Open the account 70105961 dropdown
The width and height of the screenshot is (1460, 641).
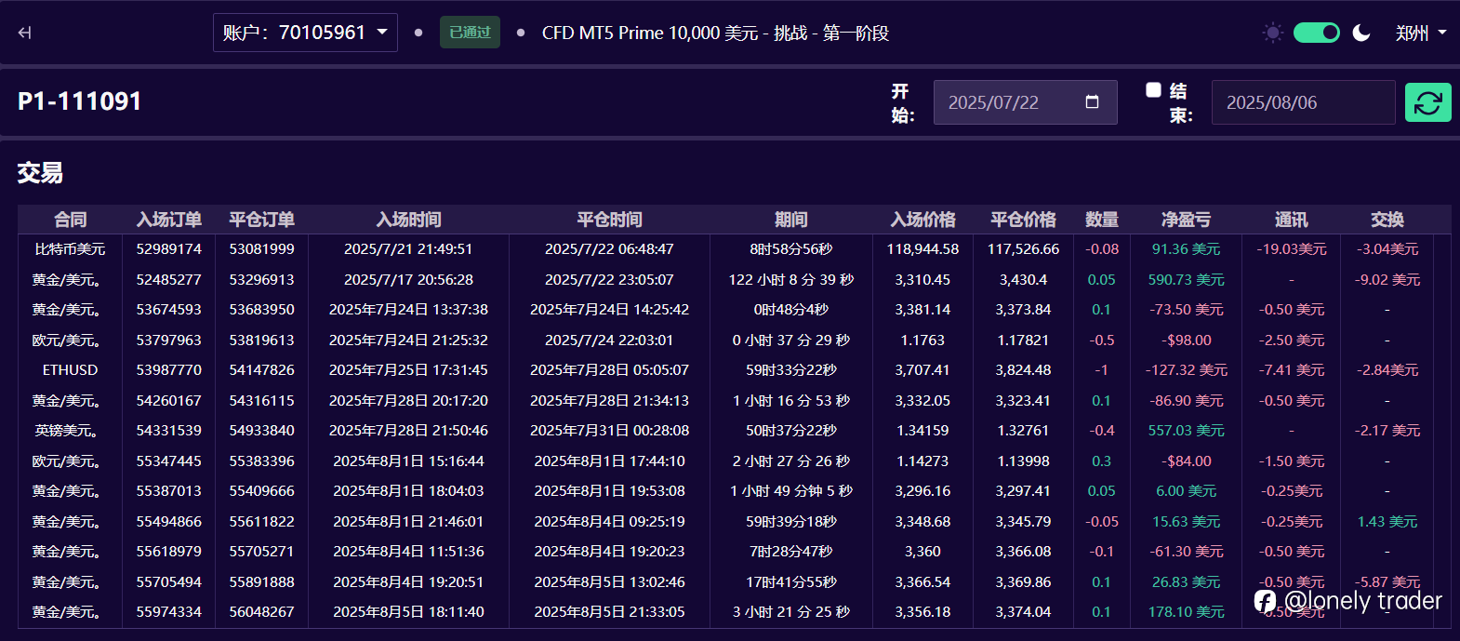[x=305, y=33]
